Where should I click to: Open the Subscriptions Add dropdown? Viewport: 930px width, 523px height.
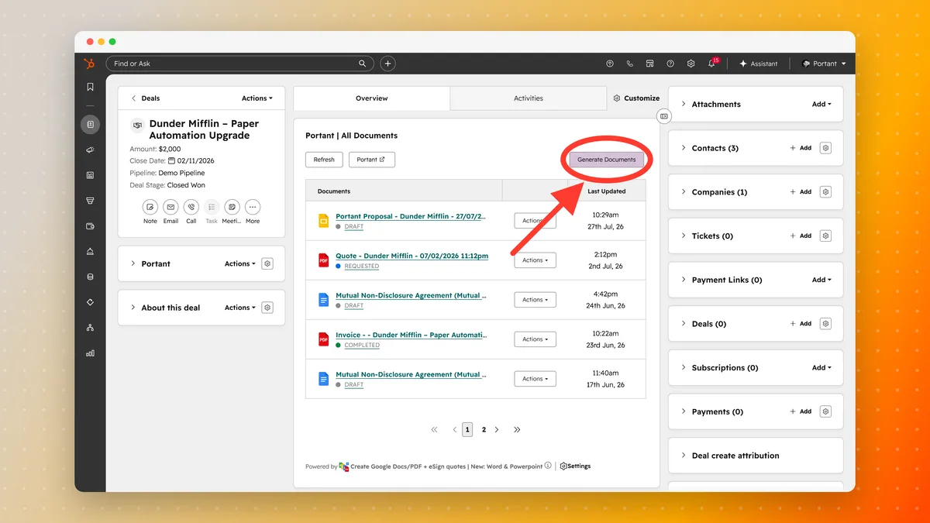pyautogui.click(x=821, y=368)
